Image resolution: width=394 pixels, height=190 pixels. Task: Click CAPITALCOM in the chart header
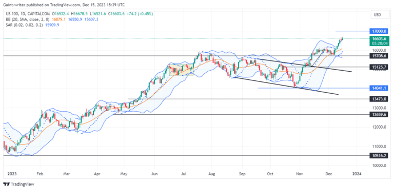(38, 14)
